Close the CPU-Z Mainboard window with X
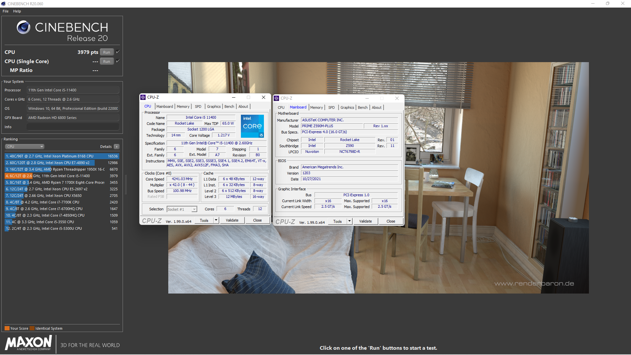631x355 pixels. click(x=397, y=98)
